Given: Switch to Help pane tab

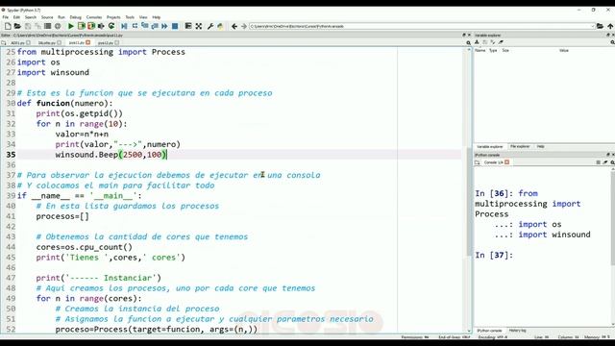Looking at the screenshot, I should click(540, 146).
